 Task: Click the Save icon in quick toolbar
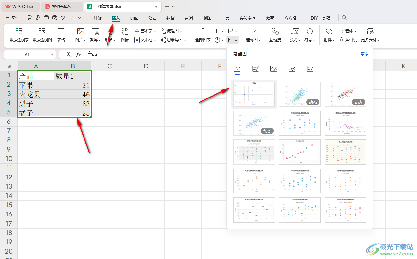pyautogui.click(x=30, y=18)
